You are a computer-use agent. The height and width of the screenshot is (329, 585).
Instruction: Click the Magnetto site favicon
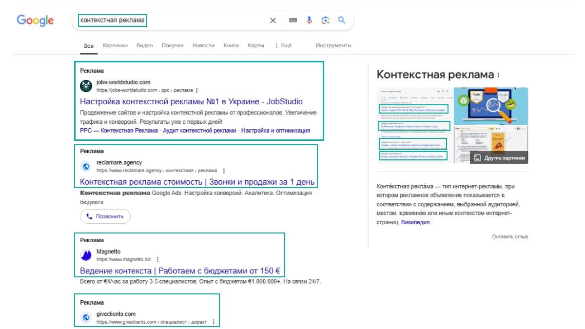coord(86,255)
